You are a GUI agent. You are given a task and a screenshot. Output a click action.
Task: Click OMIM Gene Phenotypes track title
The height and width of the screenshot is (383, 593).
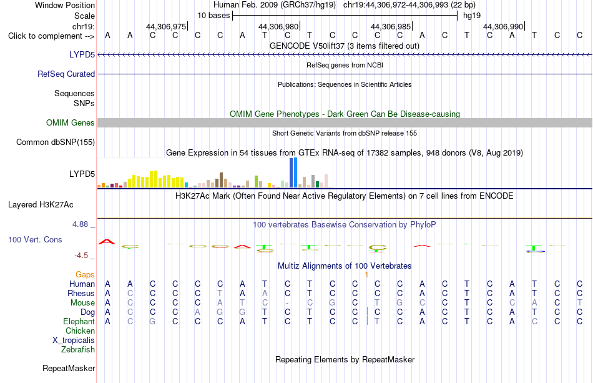[x=345, y=114]
